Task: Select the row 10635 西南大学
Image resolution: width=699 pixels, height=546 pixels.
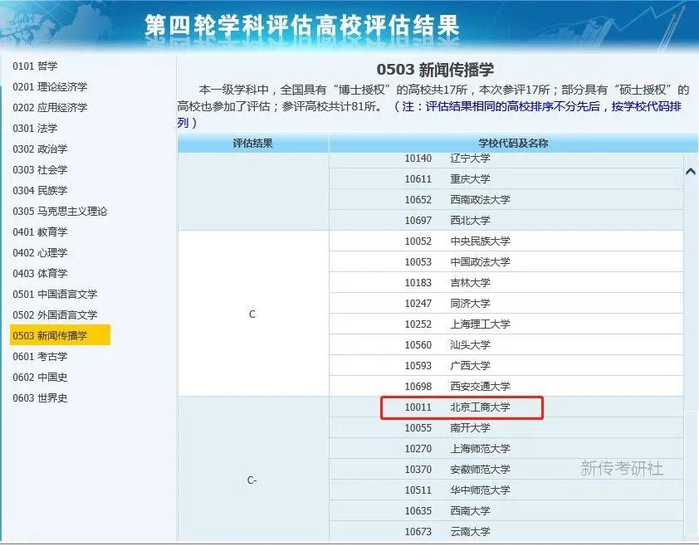Action: (506, 510)
